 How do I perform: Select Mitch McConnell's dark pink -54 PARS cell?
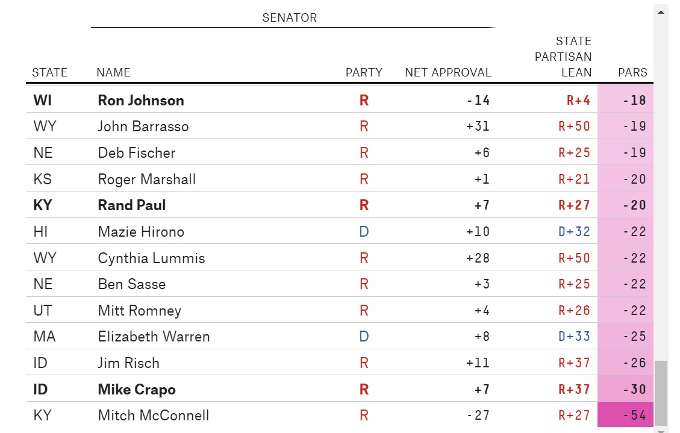[x=625, y=416]
